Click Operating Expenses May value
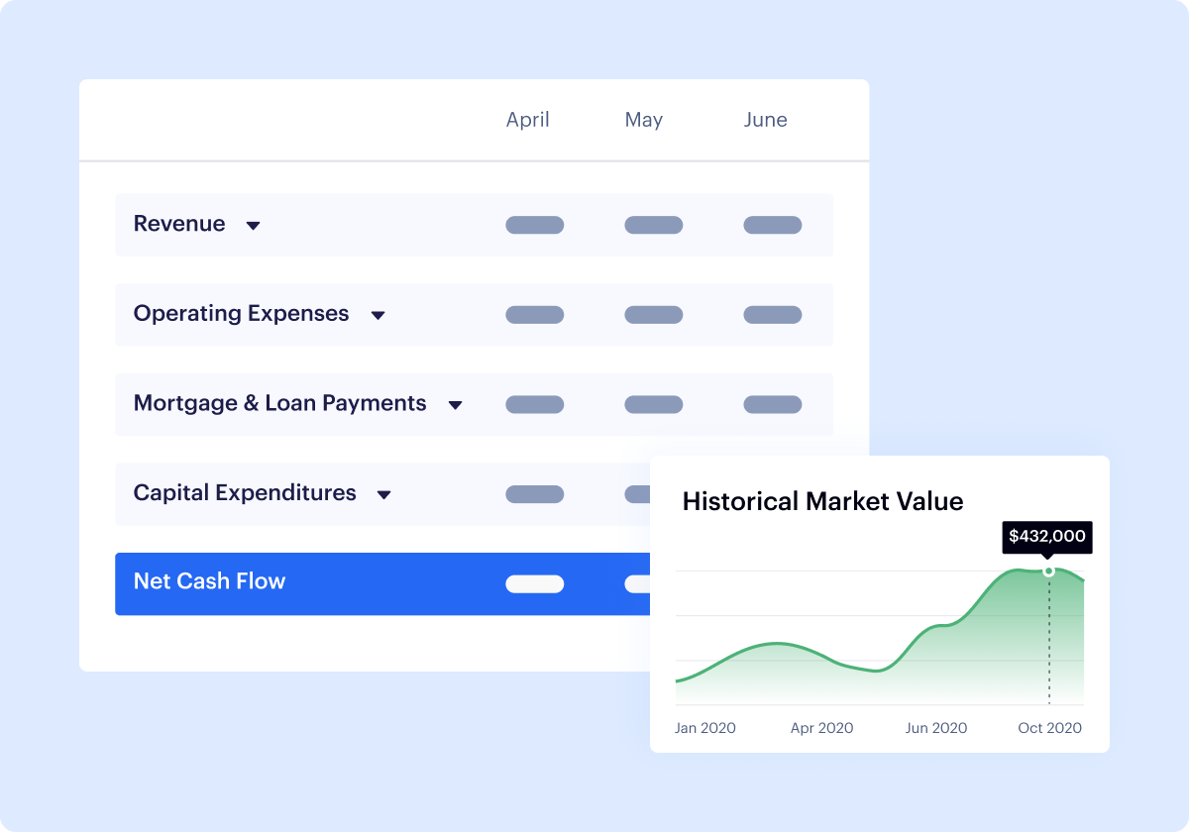 click(654, 315)
